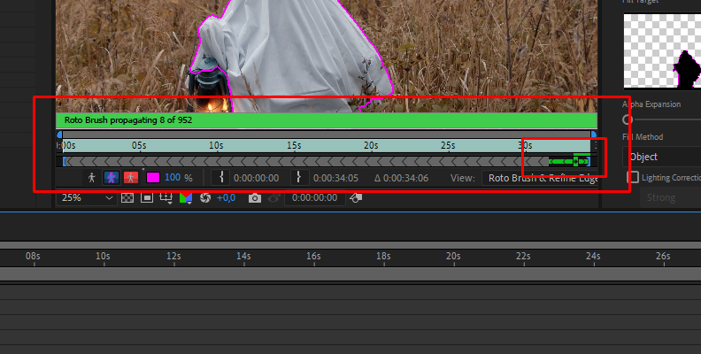Take a snapshot with the camera icon
This screenshot has width=701, height=354.
click(254, 197)
